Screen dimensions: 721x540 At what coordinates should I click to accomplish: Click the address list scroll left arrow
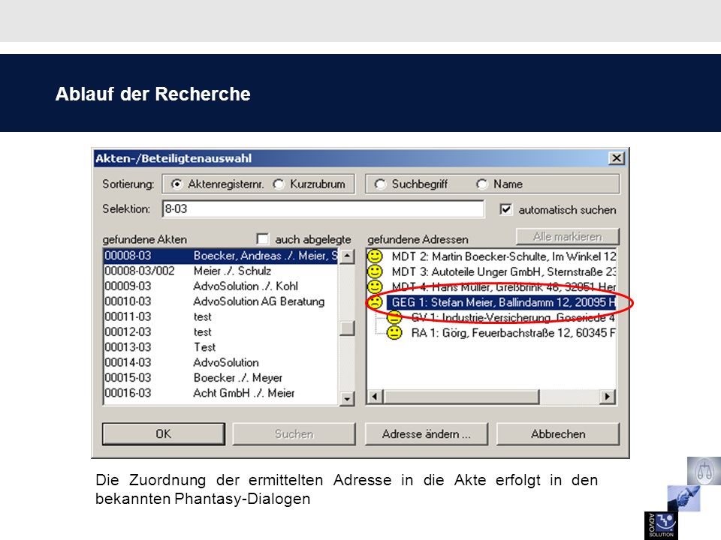(x=375, y=396)
